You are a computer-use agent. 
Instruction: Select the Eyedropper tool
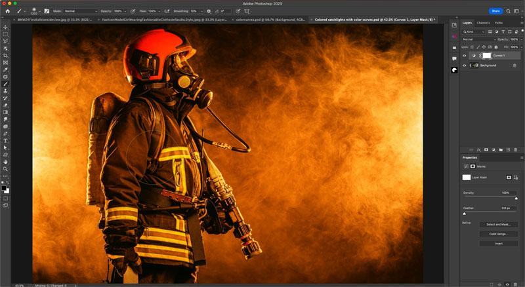pos(5,69)
